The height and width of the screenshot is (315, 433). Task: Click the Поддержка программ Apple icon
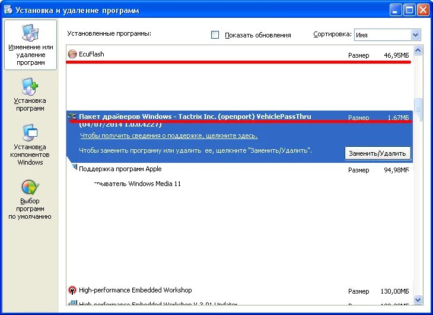[74, 167]
